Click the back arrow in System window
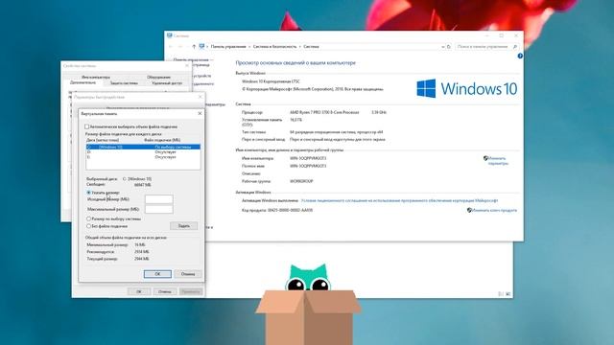The image size is (614, 345). coord(171,47)
